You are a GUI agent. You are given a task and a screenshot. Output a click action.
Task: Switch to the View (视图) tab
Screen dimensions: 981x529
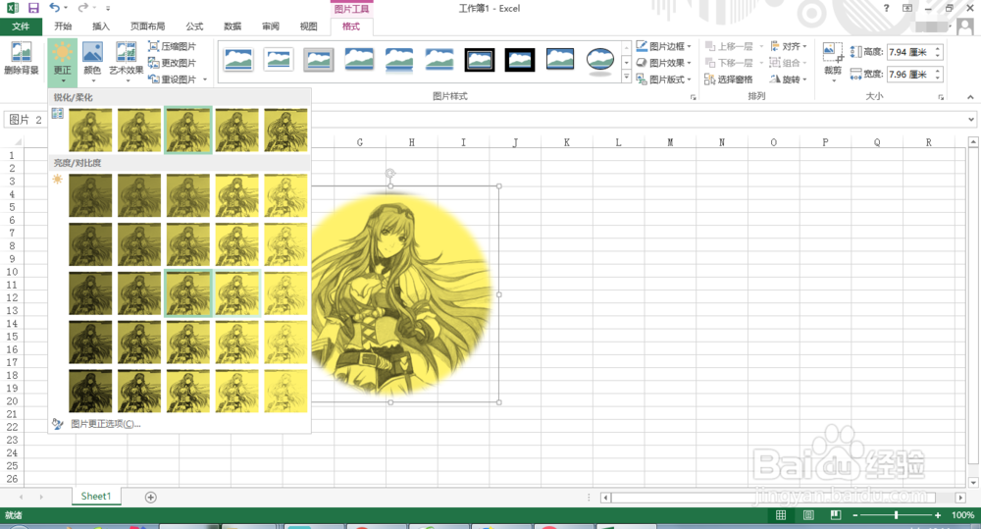[x=308, y=26]
